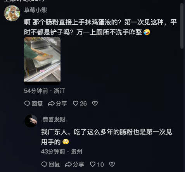Click username .恭喜发财.
185x172 pixels.
(54, 119)
